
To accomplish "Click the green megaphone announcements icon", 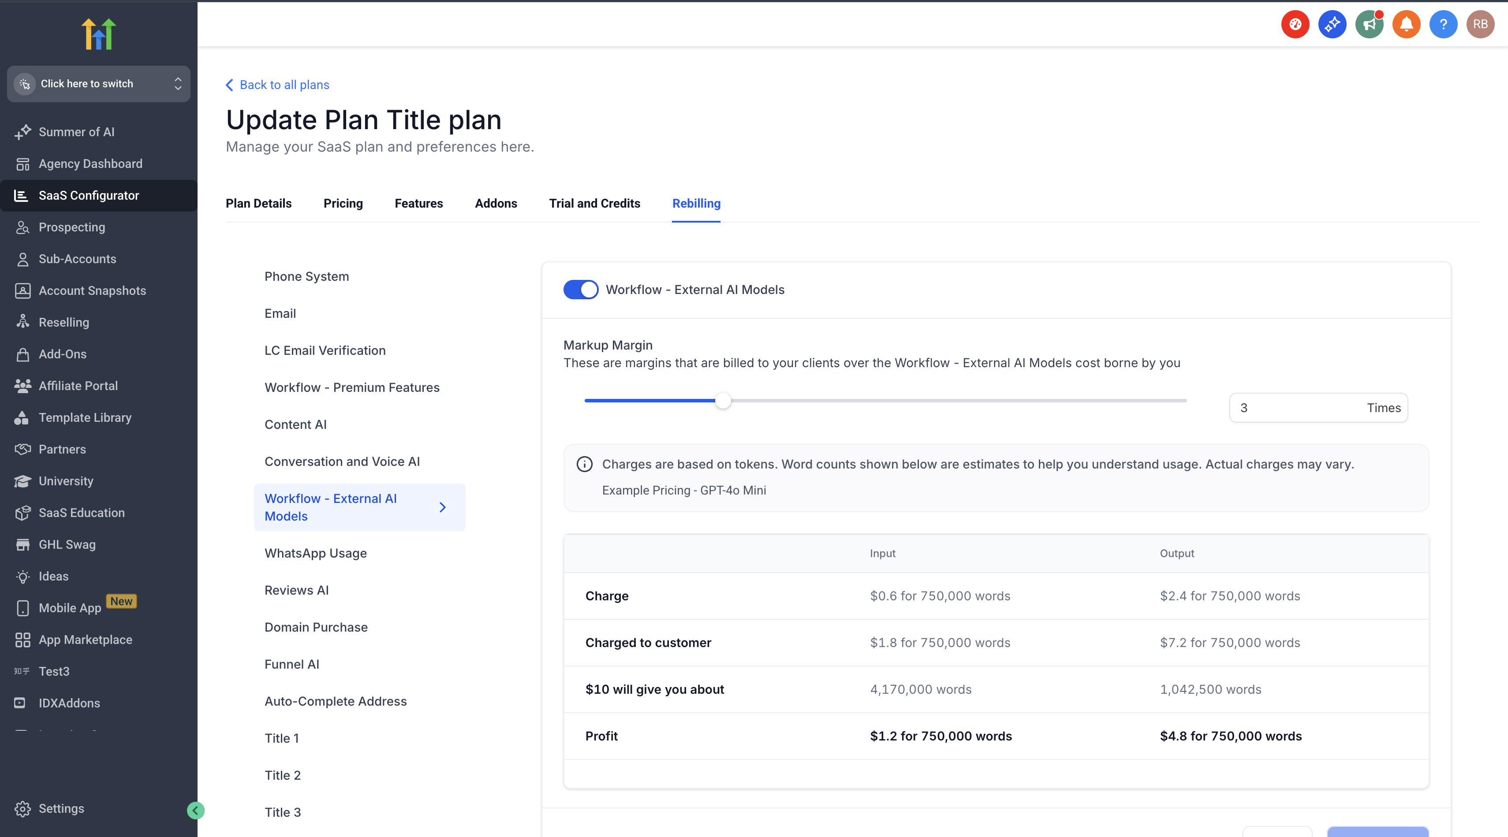I will click(1369, 25).
